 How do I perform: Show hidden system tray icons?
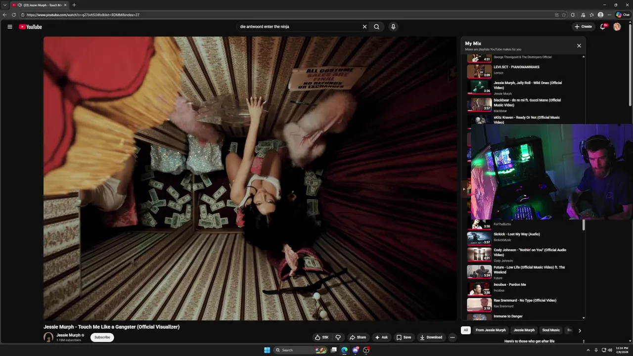click(x=588, y=350)
